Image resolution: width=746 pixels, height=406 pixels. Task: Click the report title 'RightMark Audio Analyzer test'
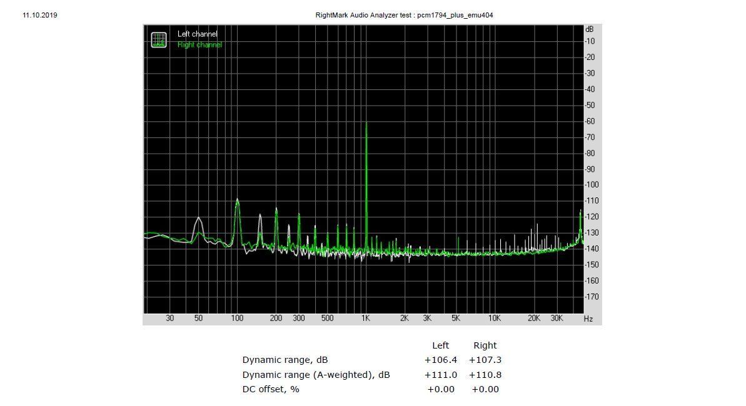363,15
